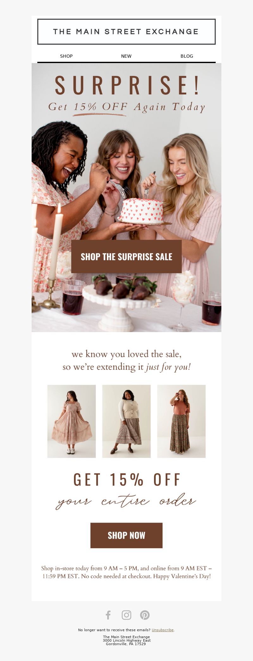Open the Pinterest icon link
This screenshot has width=253, height=661.
coord(145,615)
